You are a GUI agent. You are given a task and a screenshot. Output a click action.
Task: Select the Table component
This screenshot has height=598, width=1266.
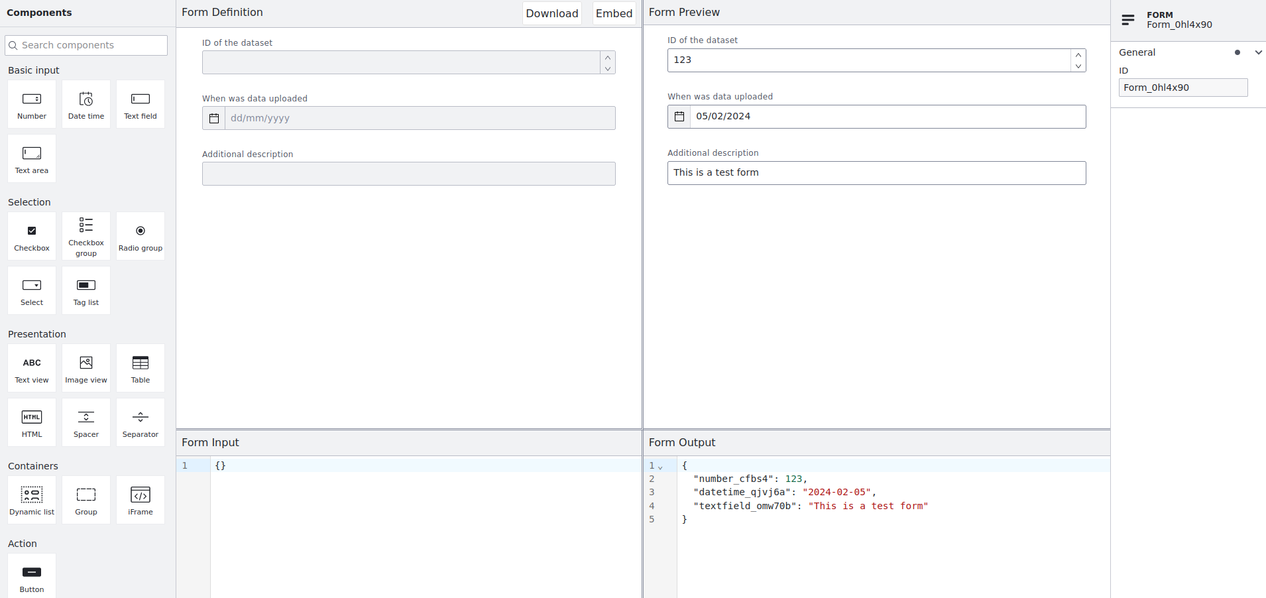[141, 368]
